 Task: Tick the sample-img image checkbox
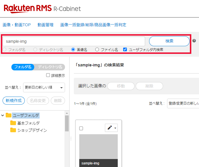click(x=81, y=129)
